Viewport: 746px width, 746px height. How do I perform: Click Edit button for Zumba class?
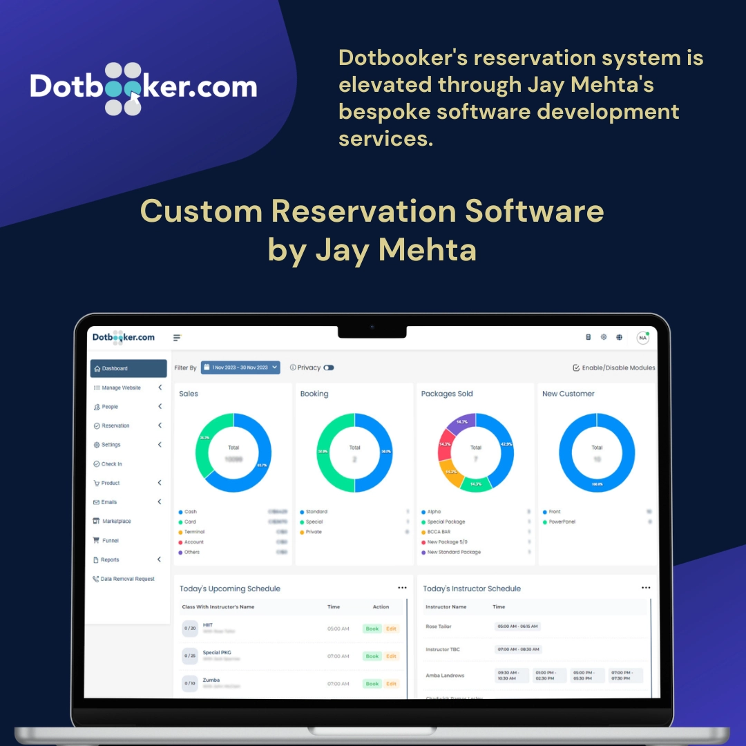392,684
